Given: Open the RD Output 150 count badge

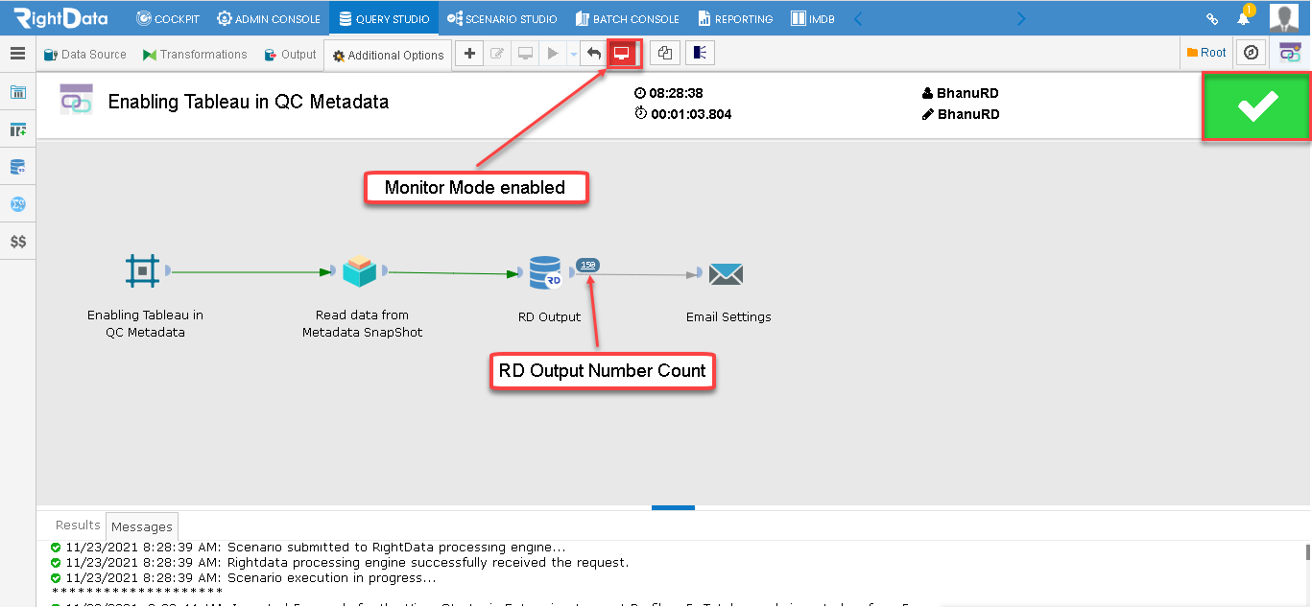Looking at the screenshot, I should click(588, 265).
